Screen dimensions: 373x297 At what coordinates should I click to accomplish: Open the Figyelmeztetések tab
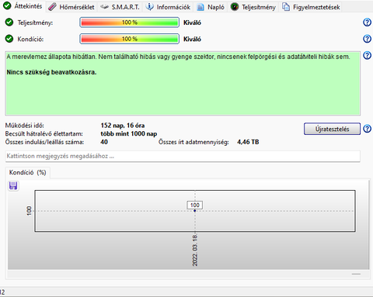click(311, 7)
